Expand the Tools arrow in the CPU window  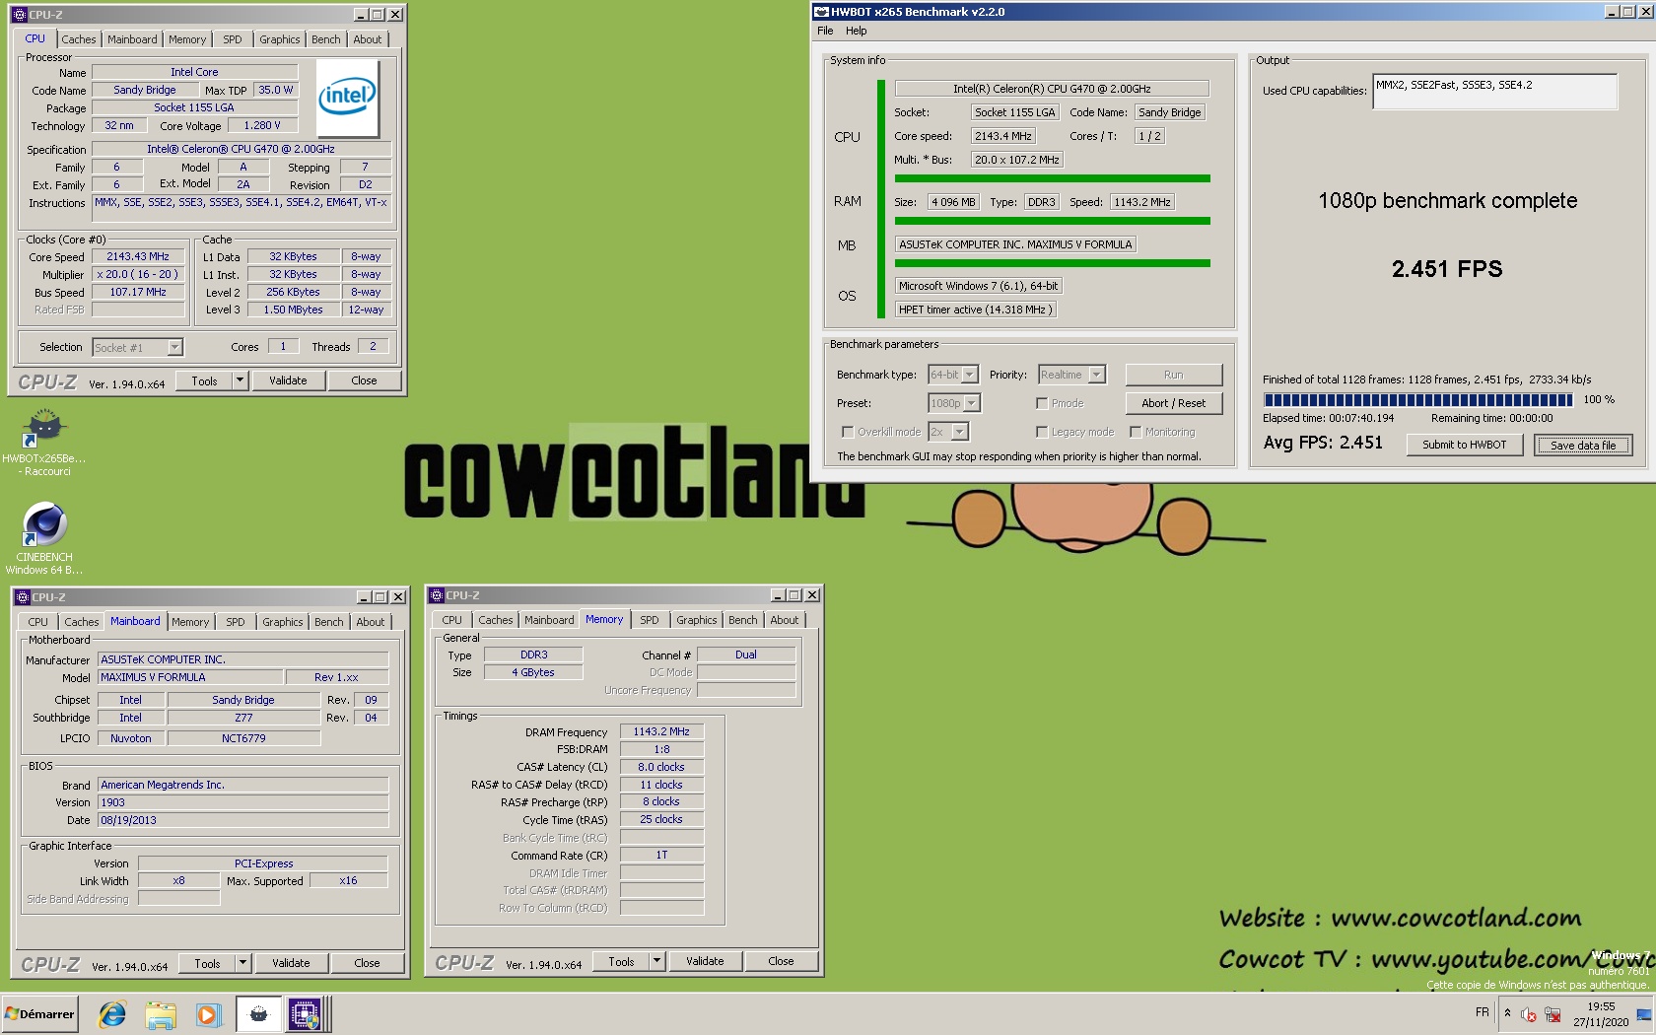point(240,380)
